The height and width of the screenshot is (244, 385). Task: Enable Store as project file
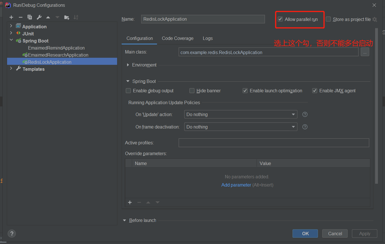(328, 19)
